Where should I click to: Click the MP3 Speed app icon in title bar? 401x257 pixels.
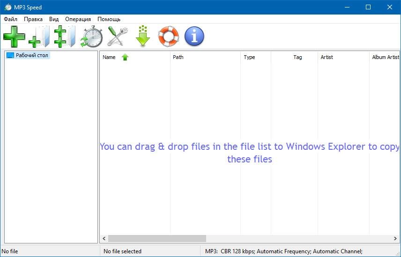click(x=8, y=7)
